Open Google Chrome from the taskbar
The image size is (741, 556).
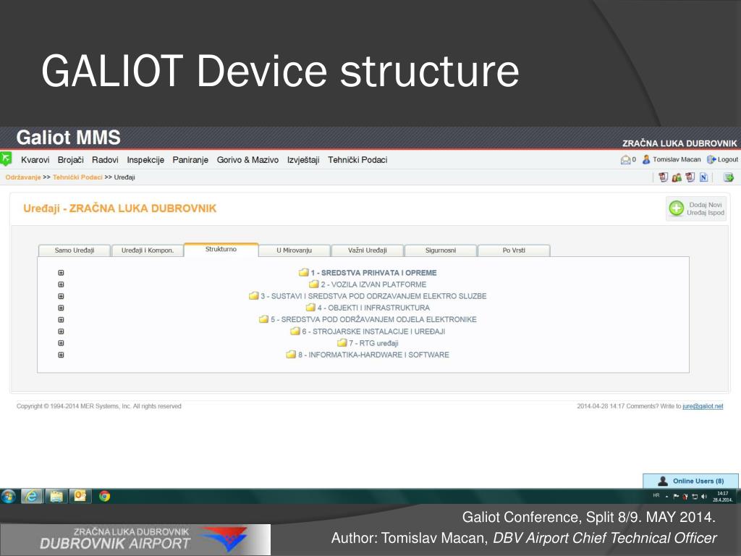pos(104,496)
